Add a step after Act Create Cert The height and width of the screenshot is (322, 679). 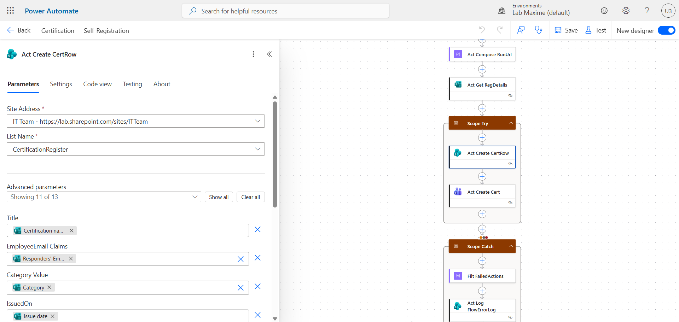[482, 214]
